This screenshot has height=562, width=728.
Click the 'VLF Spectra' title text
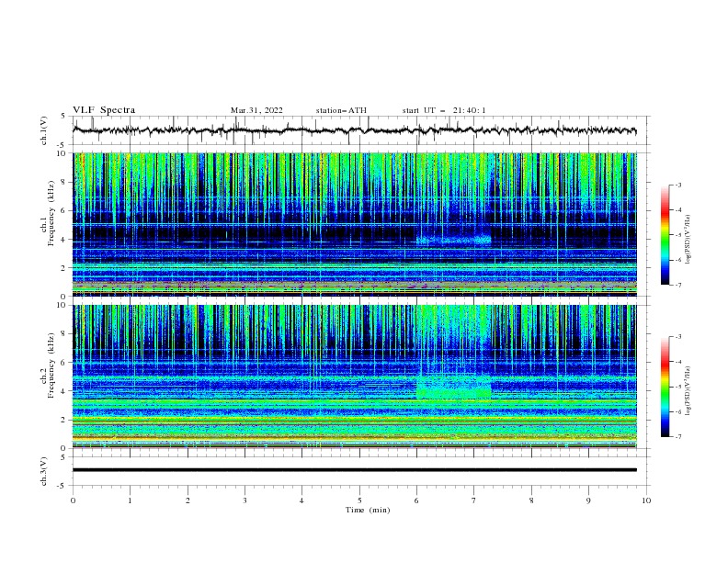(104, 110)
